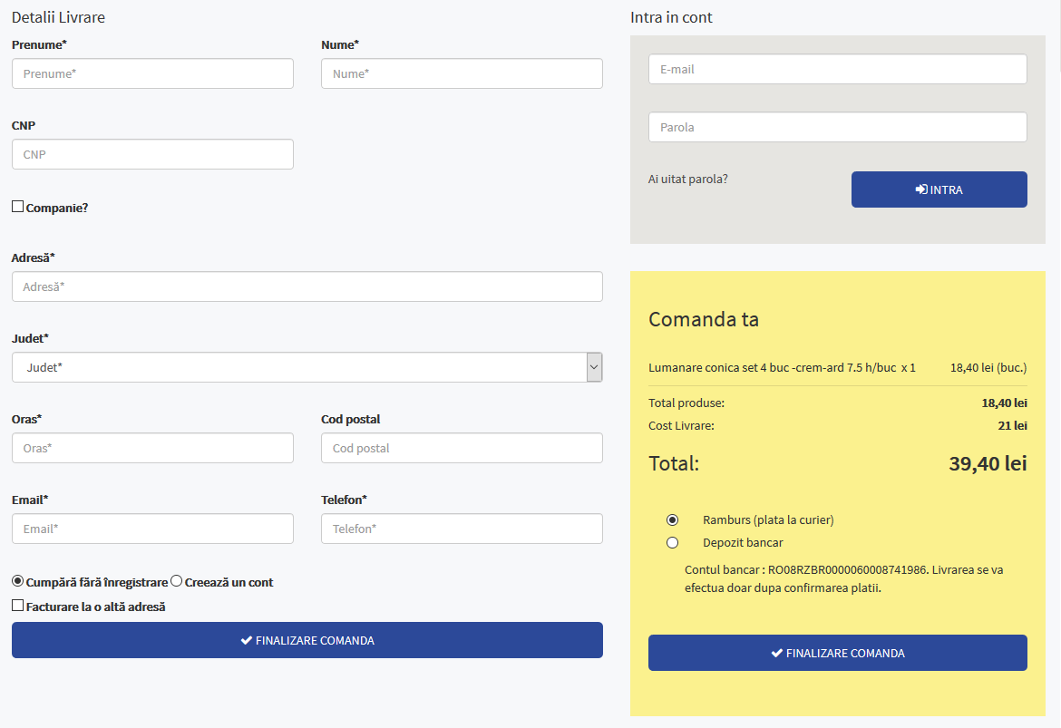Click into the Nume text field
This screenshot has height=728, width=1061.
pyautogui.click(x=462, y=73)
